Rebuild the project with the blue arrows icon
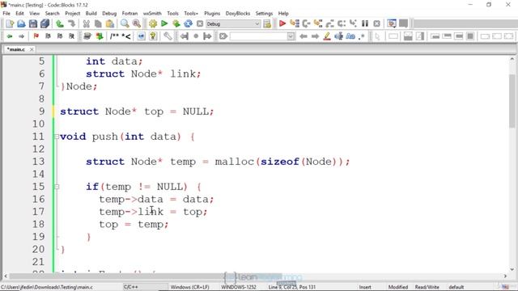518x291 pixels. tap(189, 23)
